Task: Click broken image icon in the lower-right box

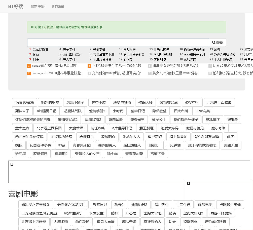Action: (189, 183)
